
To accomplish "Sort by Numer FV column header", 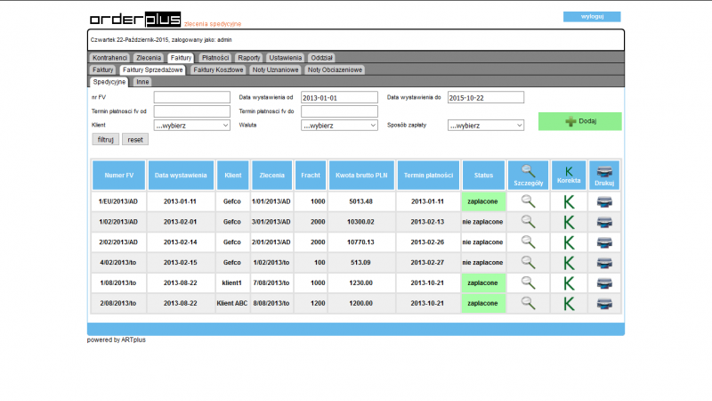I will pyautogui.click(x=119, y=175).
